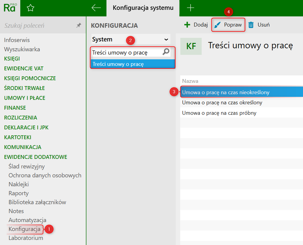Expand the KSIĘGI POMOCNICZE section
This screenshot has height=245, width=303.
click(30, 78)
